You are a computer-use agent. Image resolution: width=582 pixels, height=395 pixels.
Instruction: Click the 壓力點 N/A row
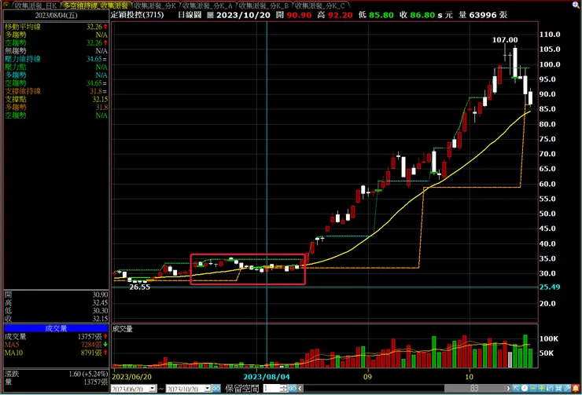point(56,67)
